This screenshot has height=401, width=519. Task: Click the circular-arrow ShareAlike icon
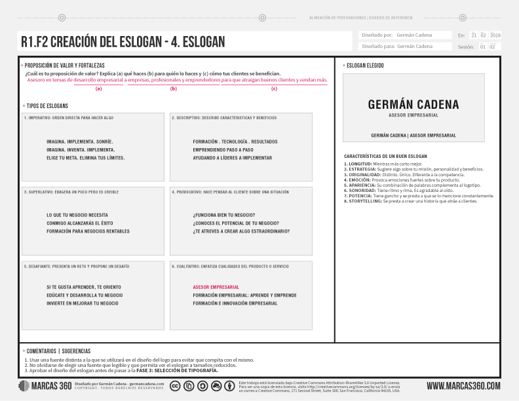click(202, 386)
